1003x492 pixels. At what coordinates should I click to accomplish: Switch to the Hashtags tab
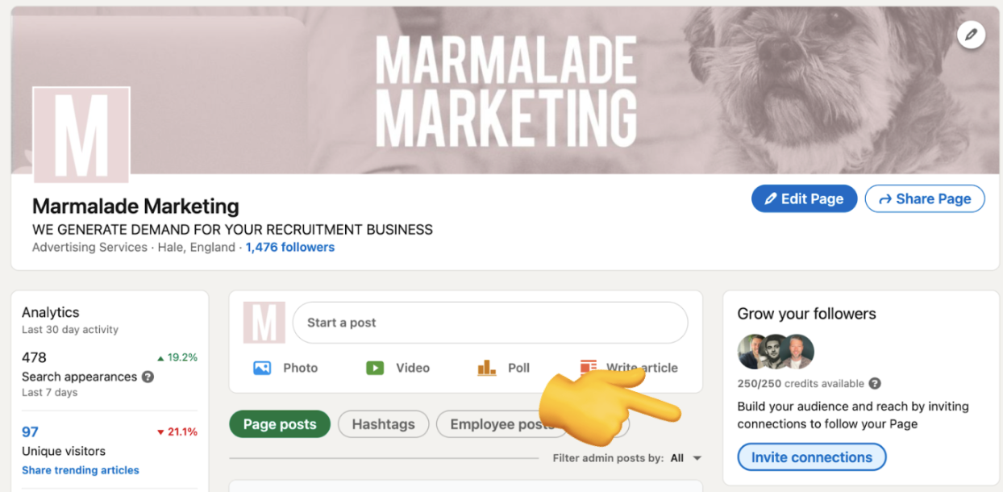point(383,424)
